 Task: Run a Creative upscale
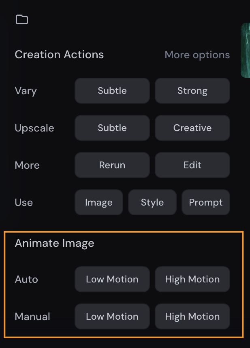click(x=192, y=128)
